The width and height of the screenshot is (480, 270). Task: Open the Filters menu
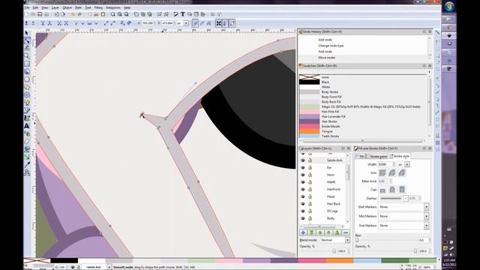98,7
